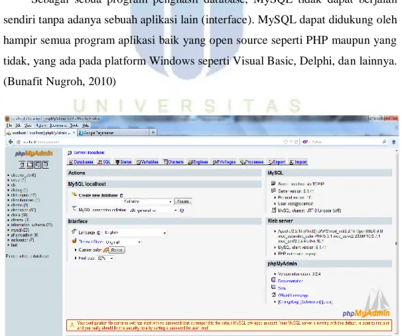Click the MySQL charset icon
This screenshot has height=336, width=402.
(273, 210)
